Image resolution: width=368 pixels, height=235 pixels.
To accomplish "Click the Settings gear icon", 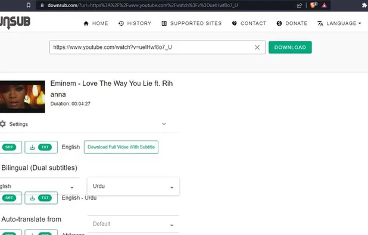I will coord(3,124).
